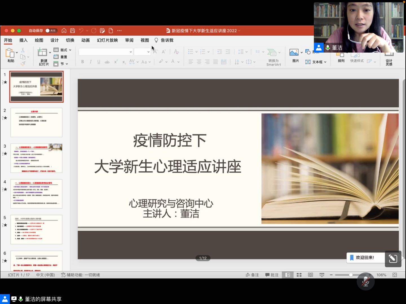Switch to the 幻灯片放映 tab

(107, 40)
